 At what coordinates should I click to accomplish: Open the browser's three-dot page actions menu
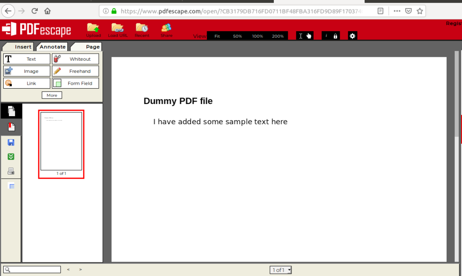click(x=396, y=11)
